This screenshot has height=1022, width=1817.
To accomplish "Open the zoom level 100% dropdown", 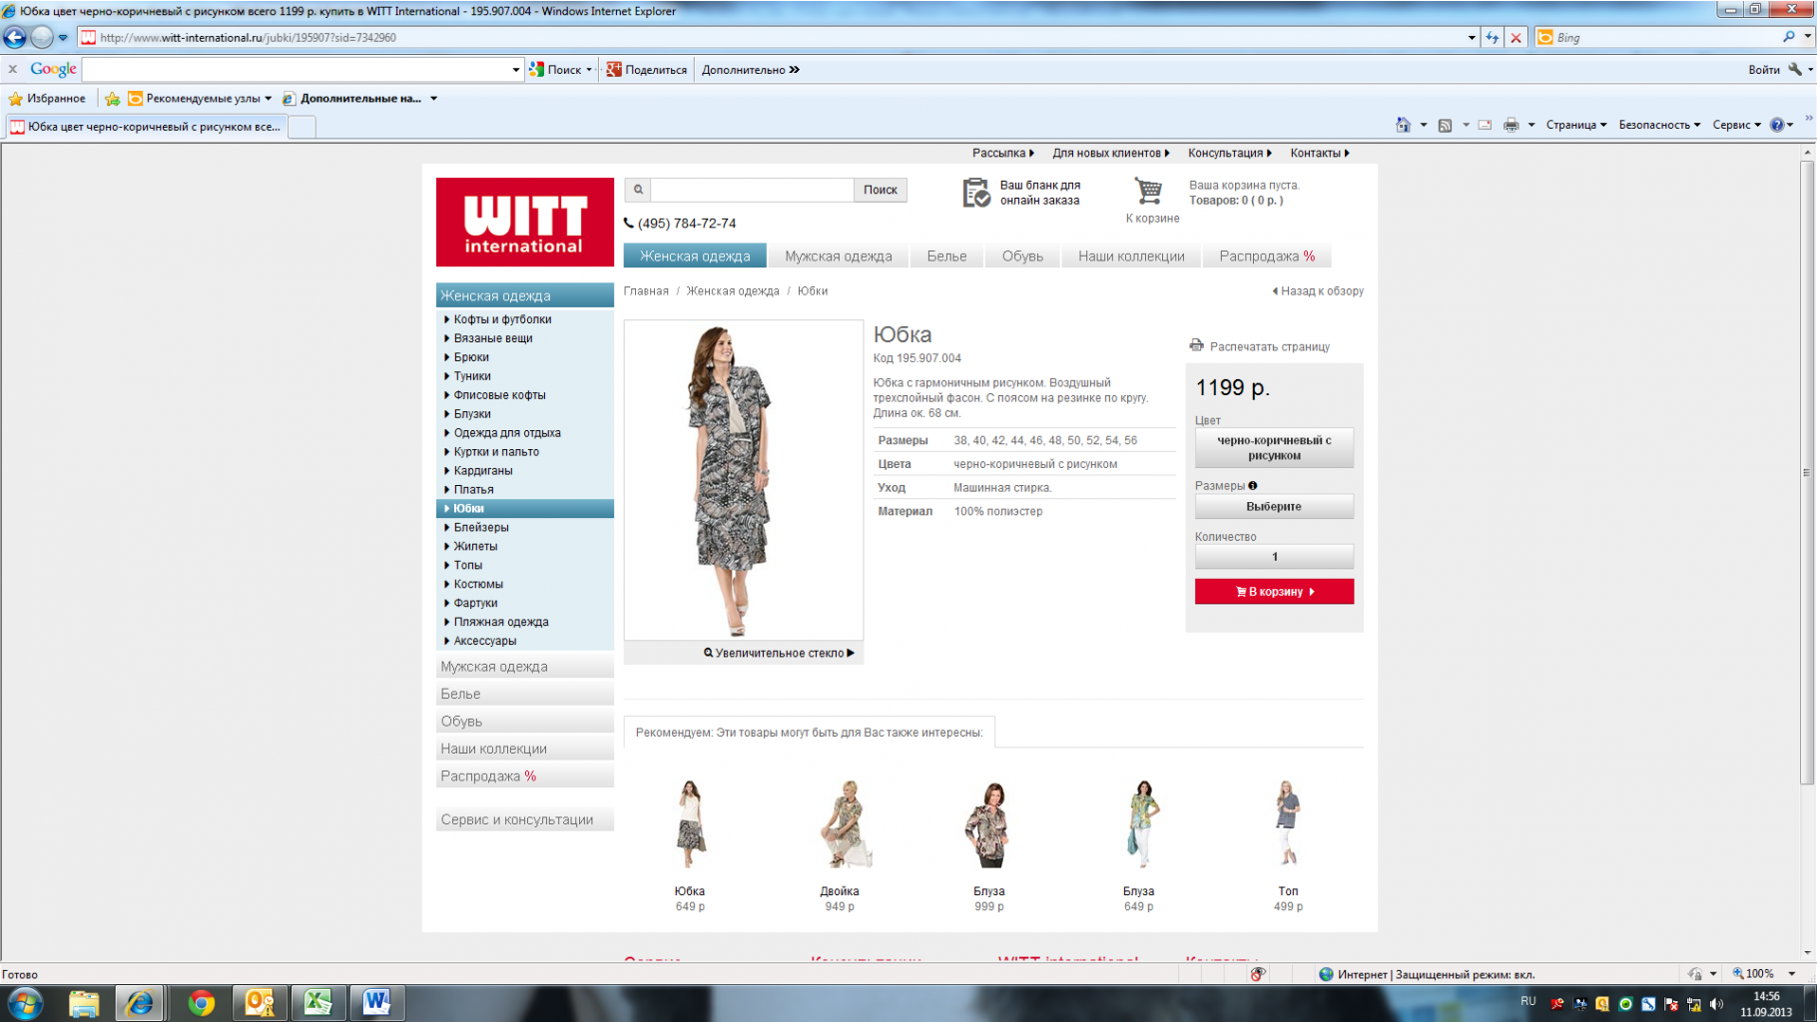I will pos(1791,974).
